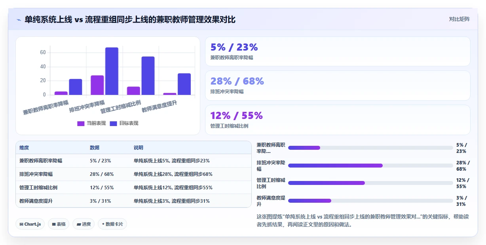The image size is (486, 245).
Task: Click table value 3% / 31%
Action: click(x=101, y=201)
